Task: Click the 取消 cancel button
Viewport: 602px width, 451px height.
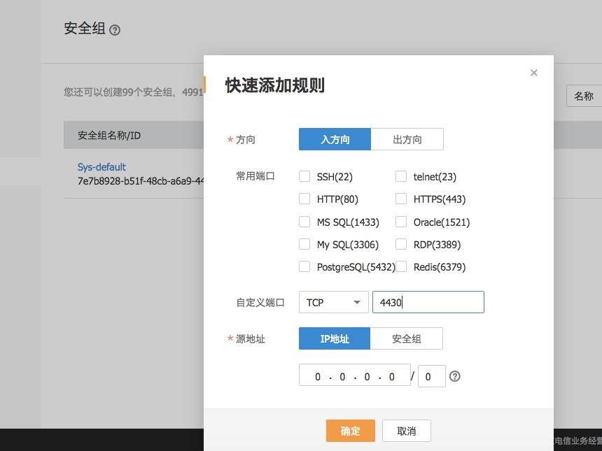Action: click(406, 431)
